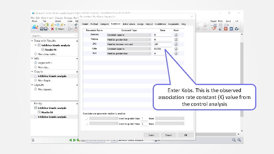Click the Kobs value field showing 0.1586
This screenshot has height=154, width=274.
coord(163,49)
